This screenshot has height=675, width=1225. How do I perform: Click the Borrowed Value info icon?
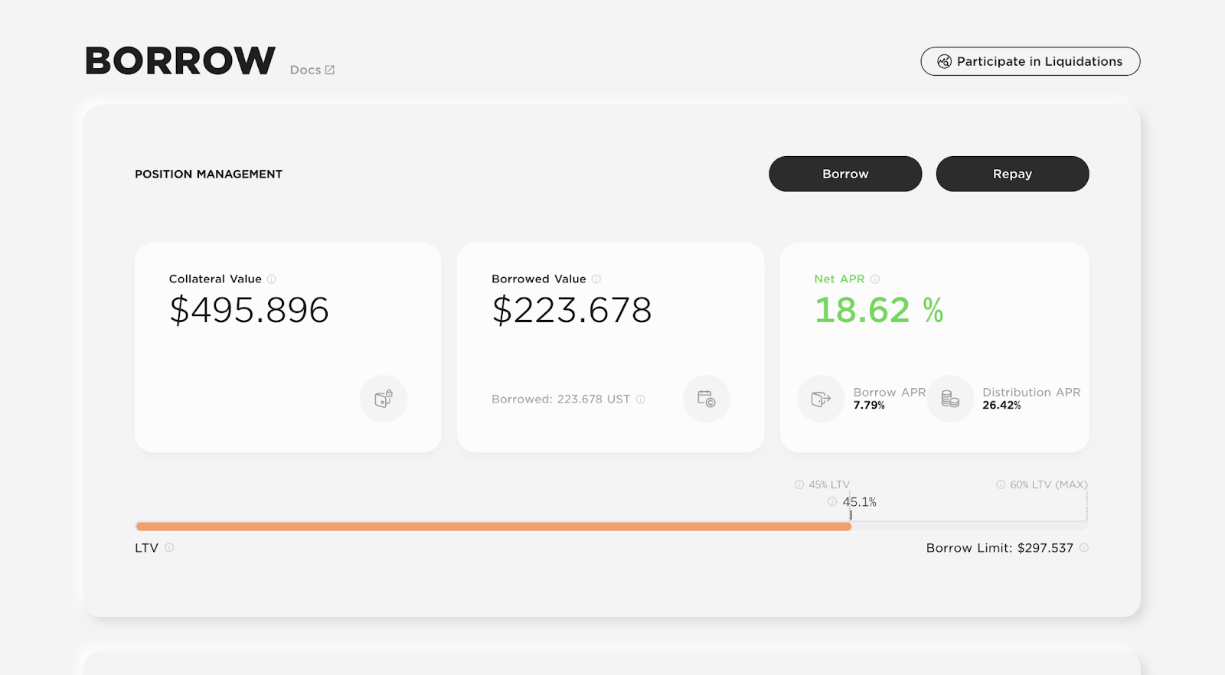pyautogui.click(x=596, y=279)
